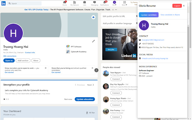The width and height of the screenshot is (192, 120).
Task: Click the Open to button
Action: (9, 61)
